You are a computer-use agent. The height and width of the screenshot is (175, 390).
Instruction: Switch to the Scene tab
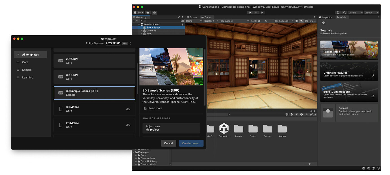(192, 17)
